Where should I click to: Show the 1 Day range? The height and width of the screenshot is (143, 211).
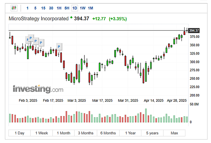(19, 133)
